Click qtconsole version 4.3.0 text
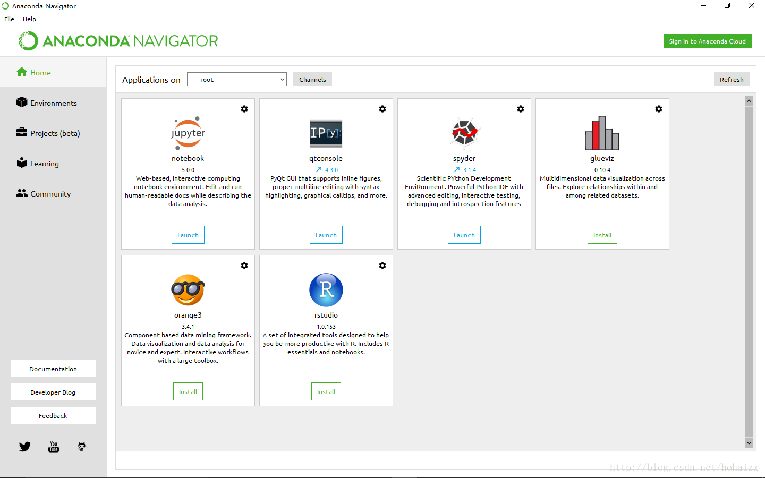 331,170
